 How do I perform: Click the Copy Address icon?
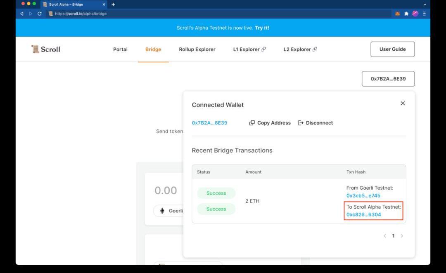pos(252,123)
